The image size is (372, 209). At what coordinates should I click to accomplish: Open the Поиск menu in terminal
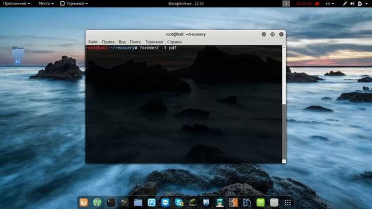click(135, 42)
